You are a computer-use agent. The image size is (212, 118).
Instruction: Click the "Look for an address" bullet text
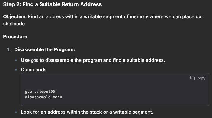click(87, 112)
